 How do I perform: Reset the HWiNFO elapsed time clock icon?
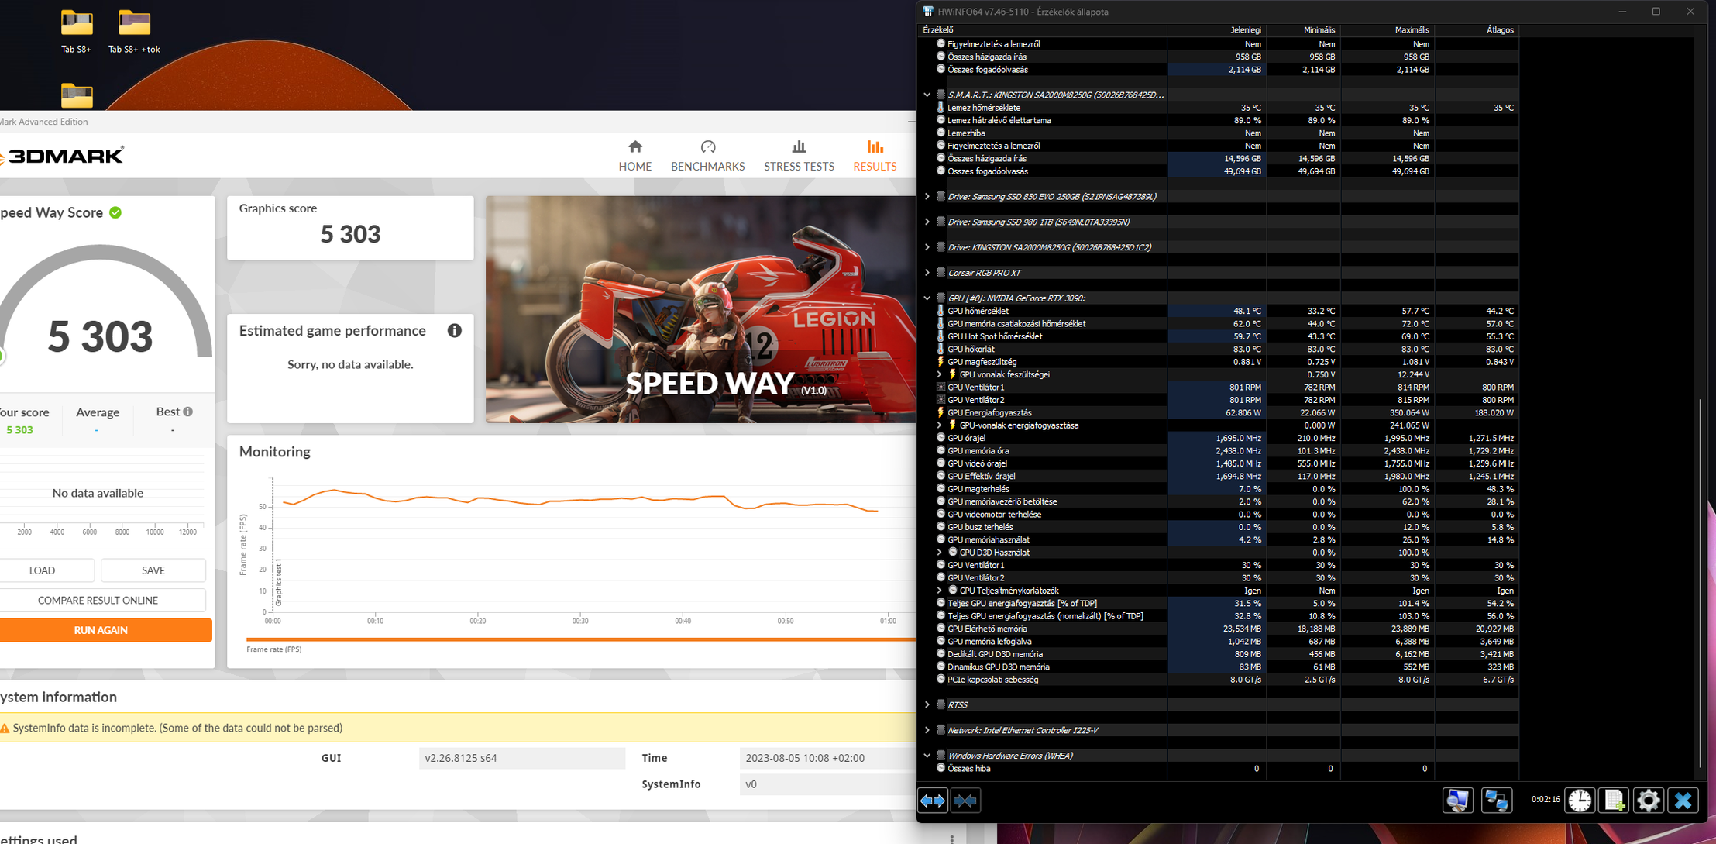point(1580,801)
